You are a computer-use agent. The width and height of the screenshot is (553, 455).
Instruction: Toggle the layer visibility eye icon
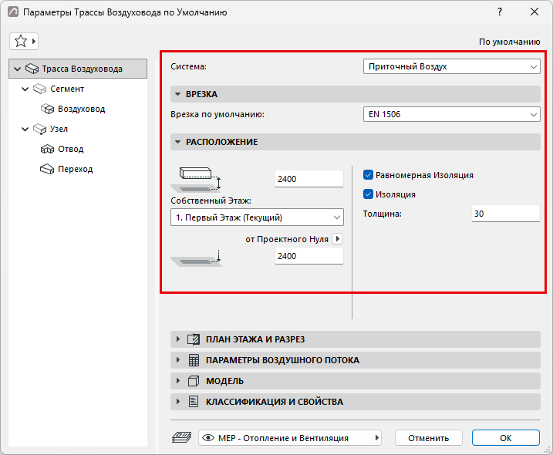[208, 438]
